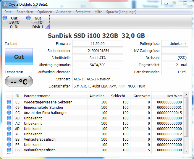Click the Übertragungsmodus field SATA/600
The width and height of the screenshot is (194, 159).
[x=98, y=65]
